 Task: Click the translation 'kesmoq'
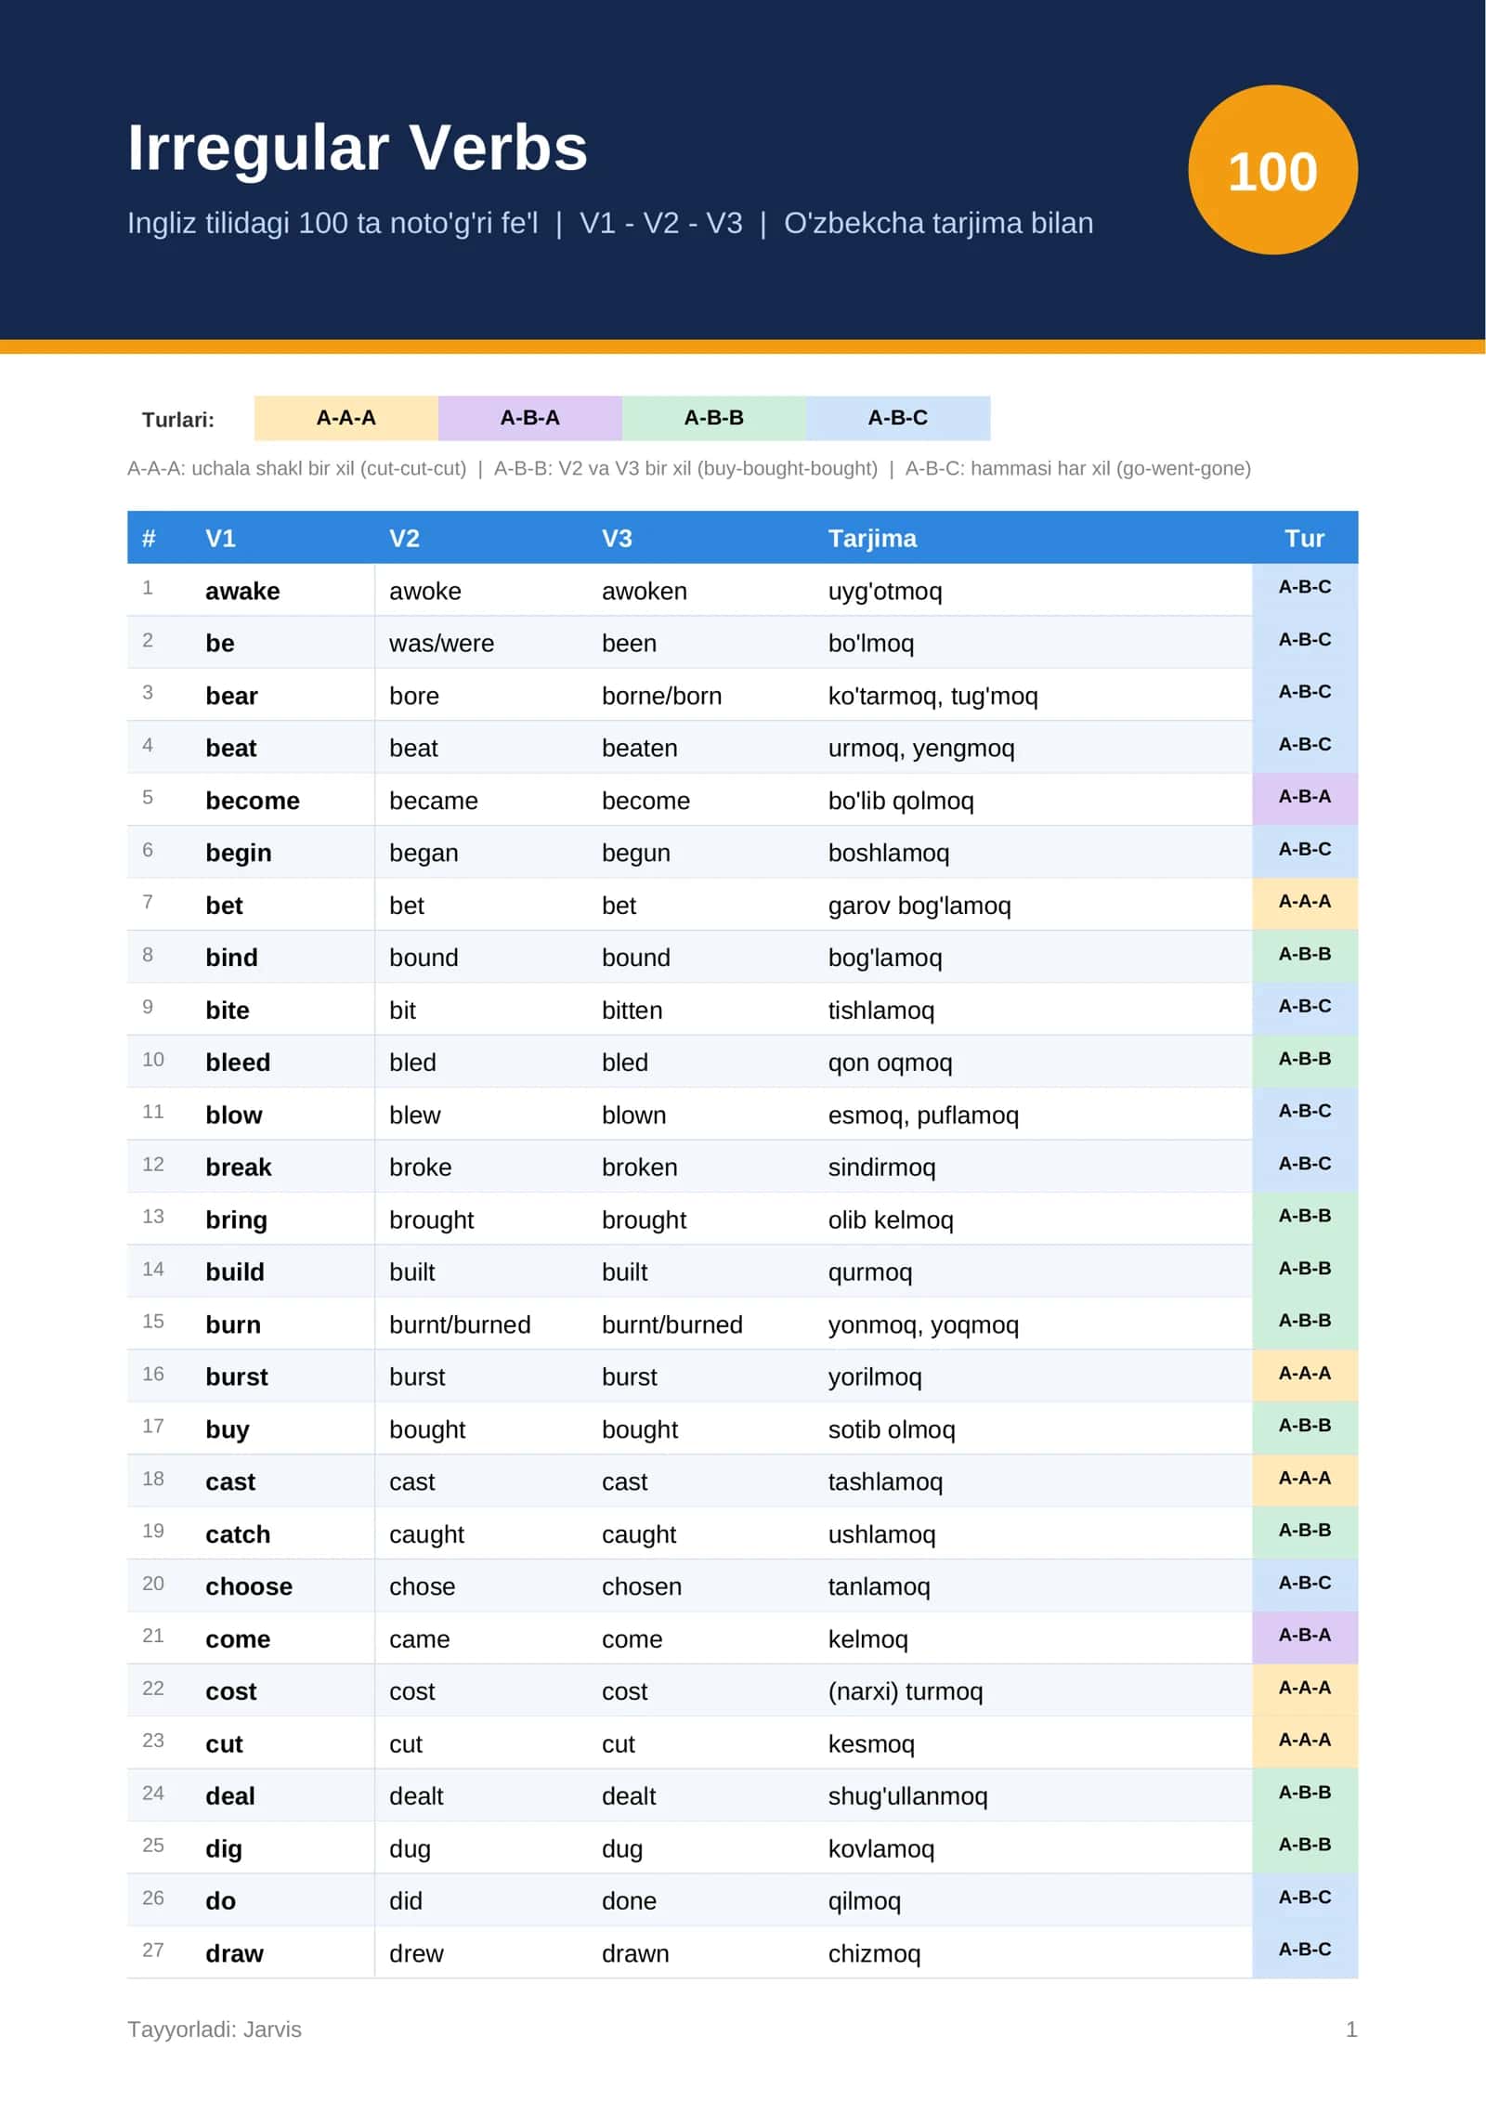pyautogui.click(x=871, y=1744)
